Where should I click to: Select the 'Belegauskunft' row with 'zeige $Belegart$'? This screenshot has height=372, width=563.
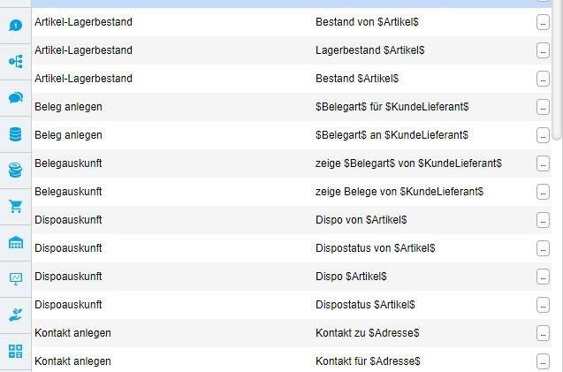(69, 163)
